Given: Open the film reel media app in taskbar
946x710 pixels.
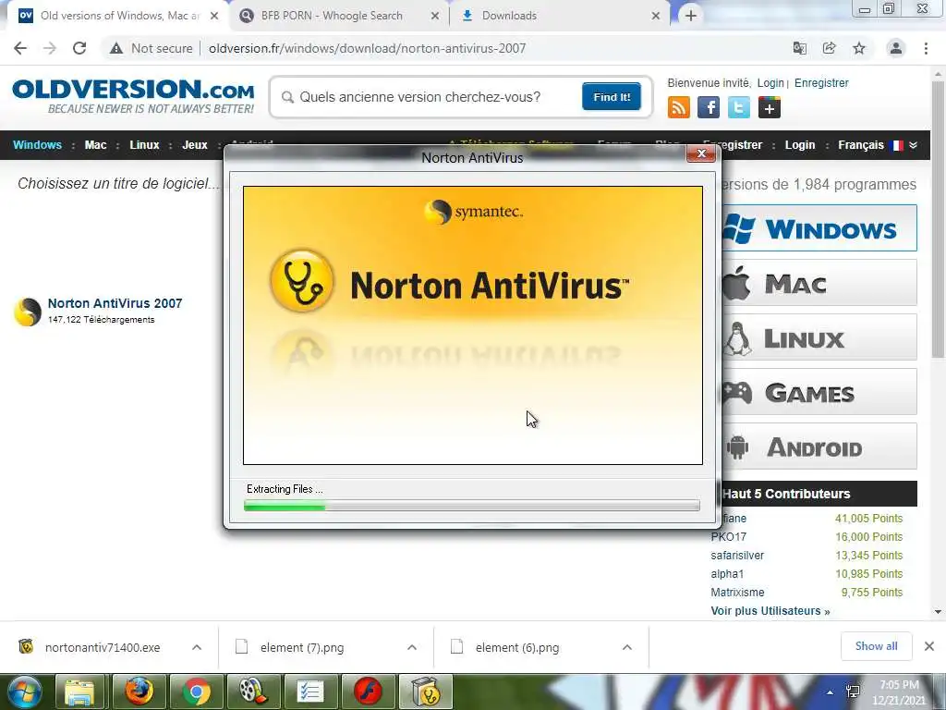Looking at the screenshot, I should 253,692.
